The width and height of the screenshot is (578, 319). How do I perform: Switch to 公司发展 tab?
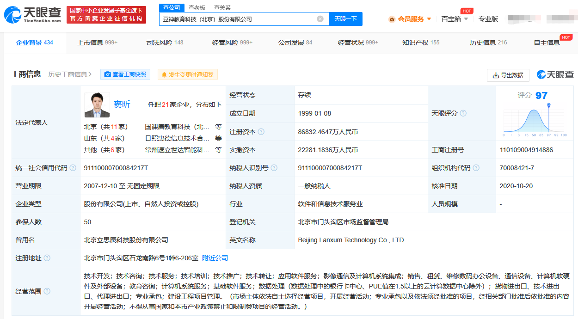tap(295, 43)
